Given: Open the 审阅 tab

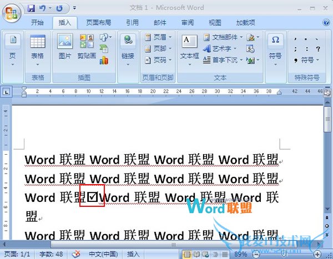Looking at the screenshot, I should tap(188, 23).
